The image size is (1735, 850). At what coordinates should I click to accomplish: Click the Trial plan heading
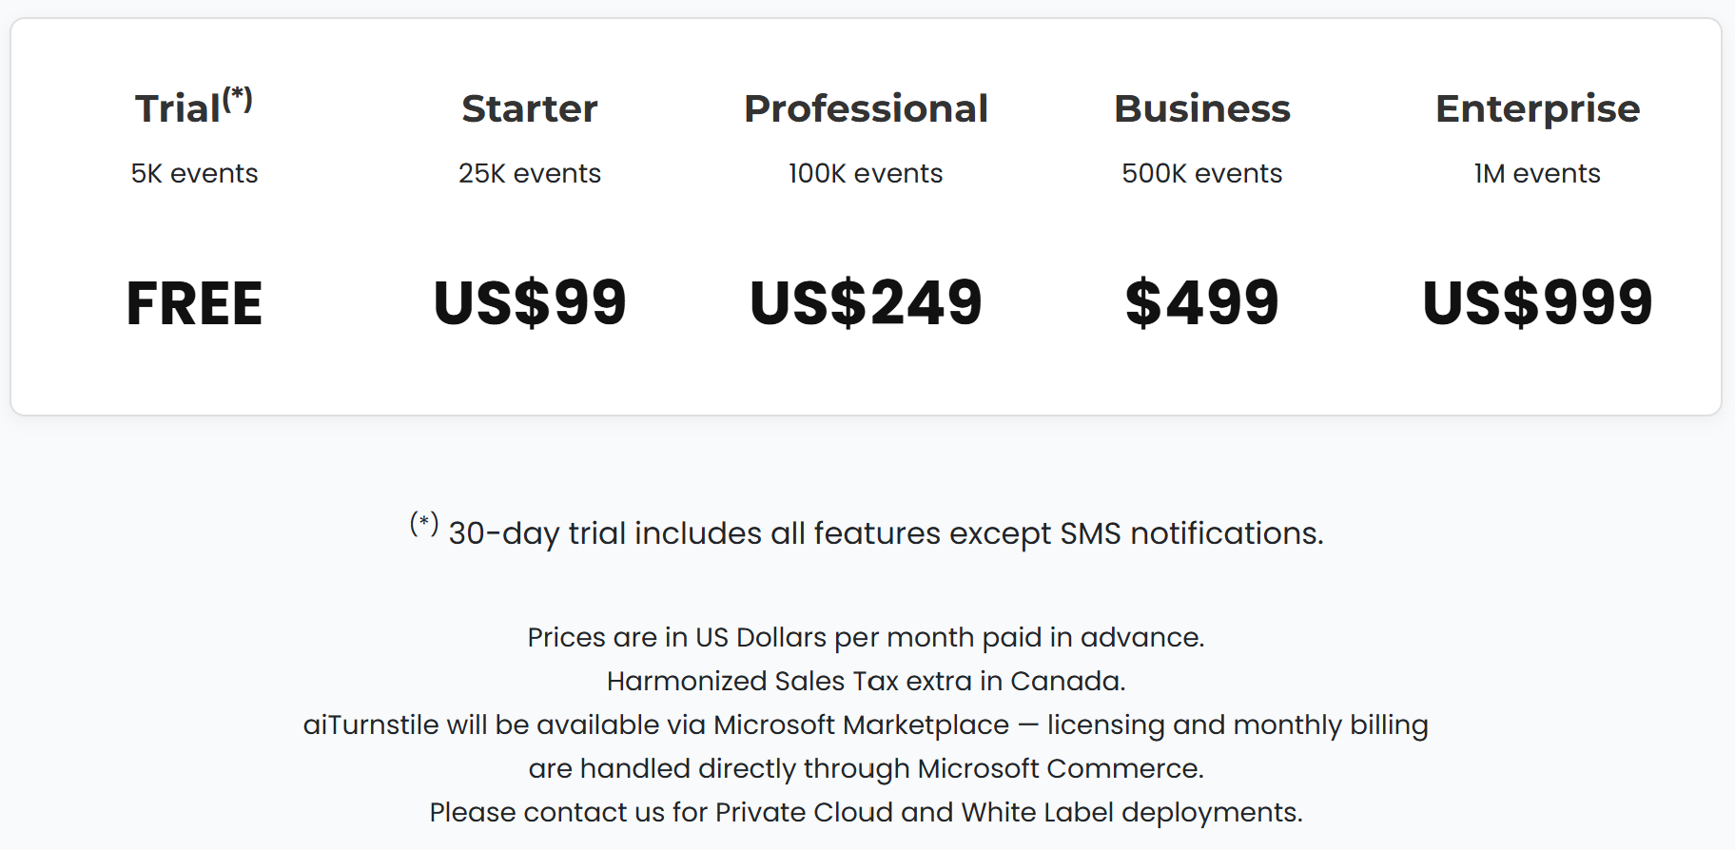[x=179, y=109]
